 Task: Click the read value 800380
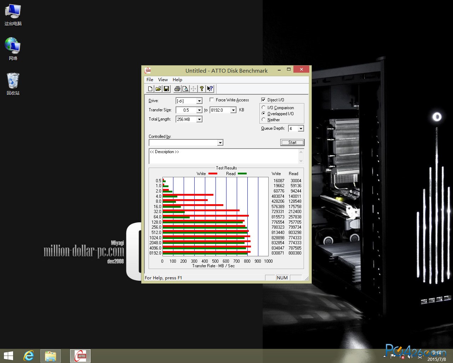295,253
